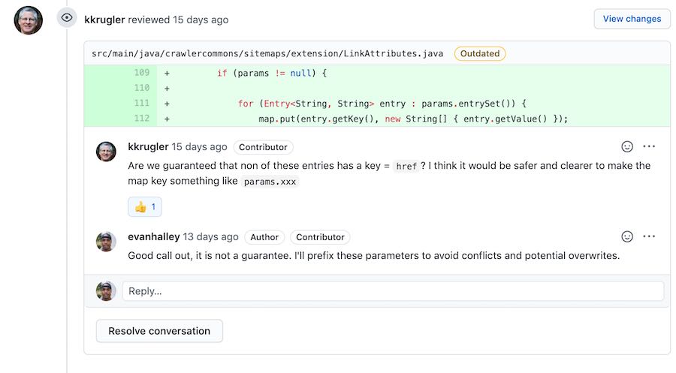Focus the Reply input field
This screenshot has width=676, height=373.
click(x=393, y=291)
